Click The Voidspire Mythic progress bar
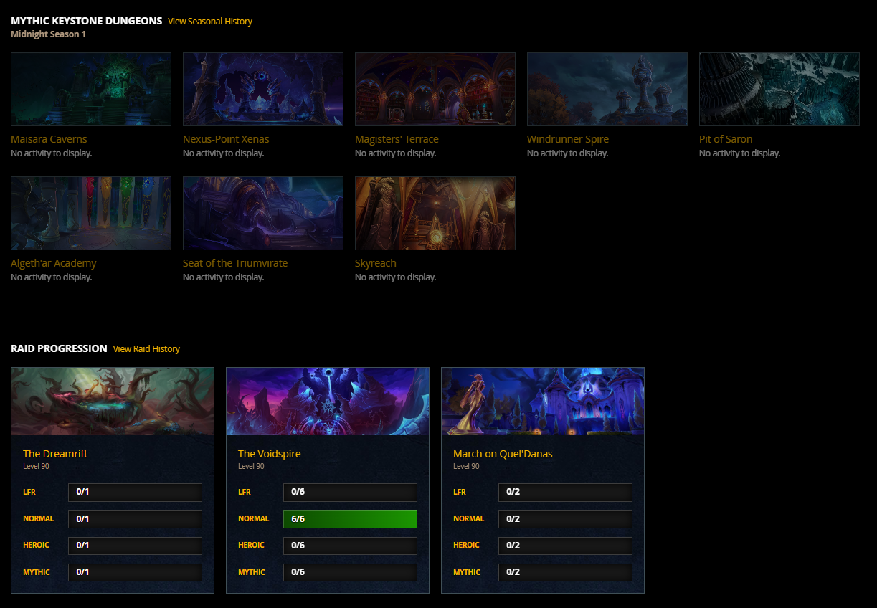Screen dimensions: 877x608 350,572
